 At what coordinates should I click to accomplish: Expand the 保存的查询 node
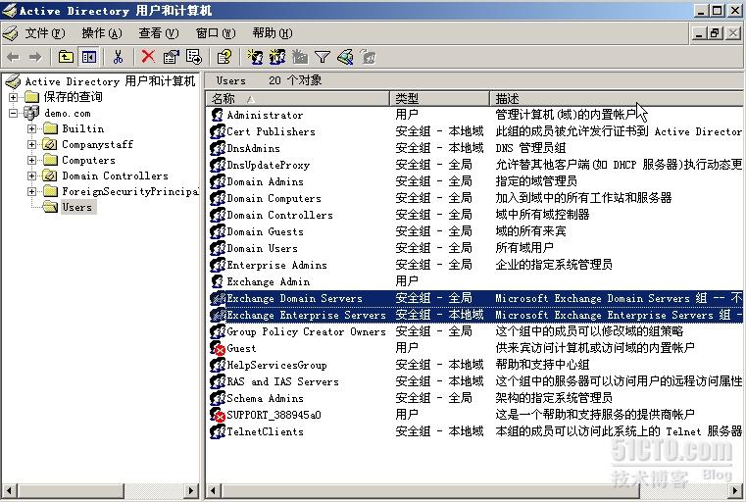pyautogui.click(x=14, y=97)
